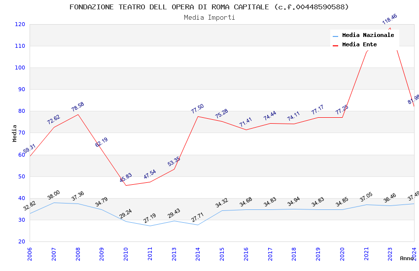Select the 72.62 data label for 2007

click(54, 120)
